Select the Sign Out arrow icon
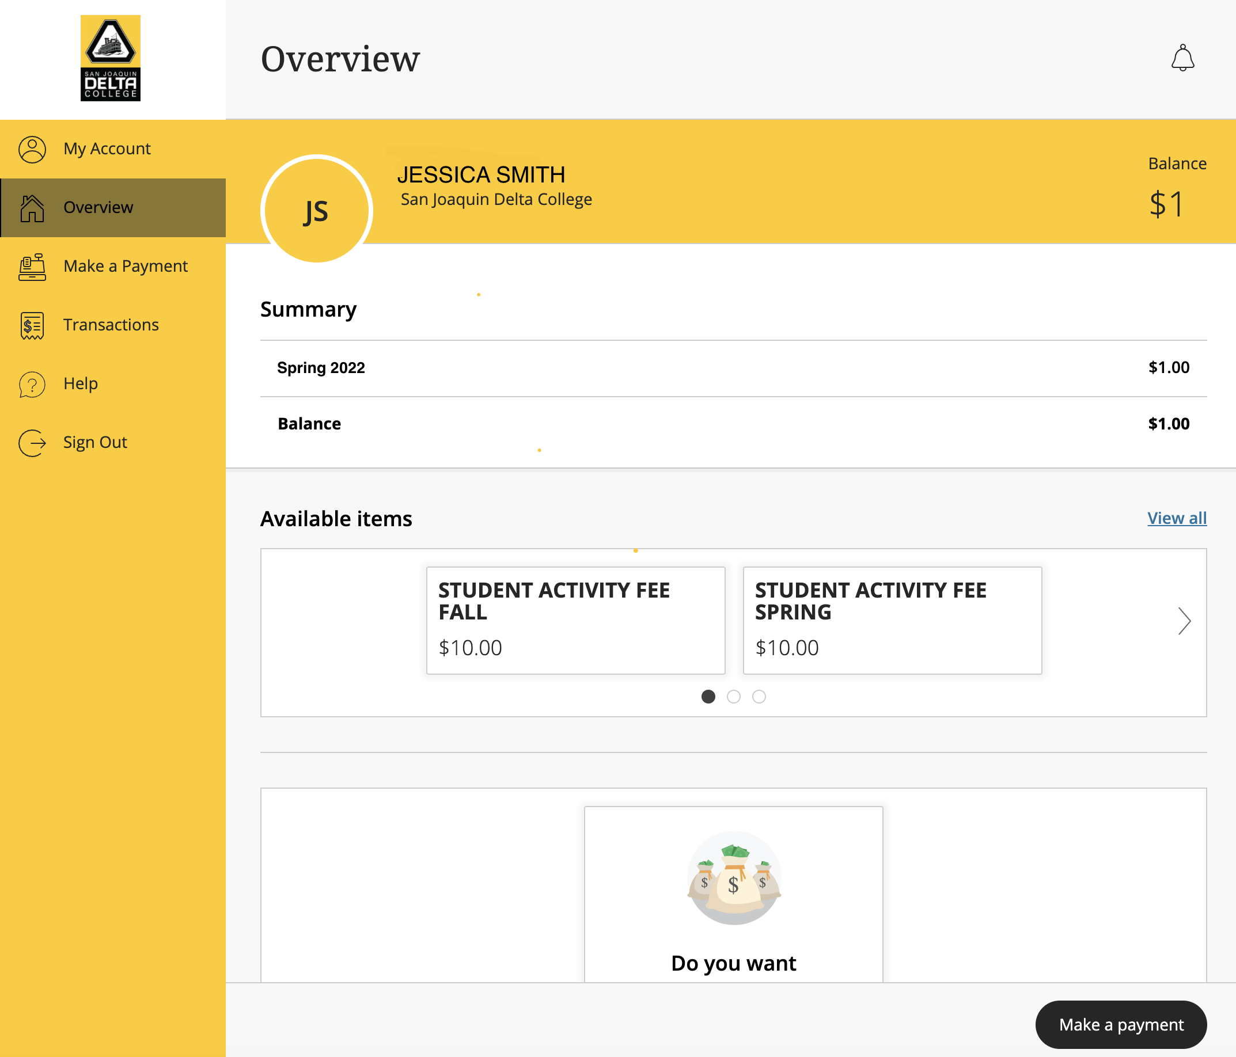This screenshot has height=1057, width=1236. [x=31, y=442]
